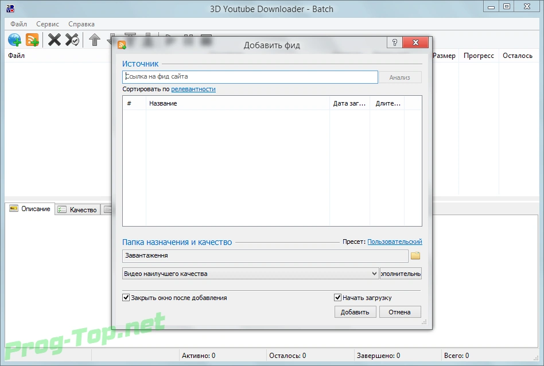Open the browse destination folder icon
544x366 pixels.
click(x=415, y=256)
